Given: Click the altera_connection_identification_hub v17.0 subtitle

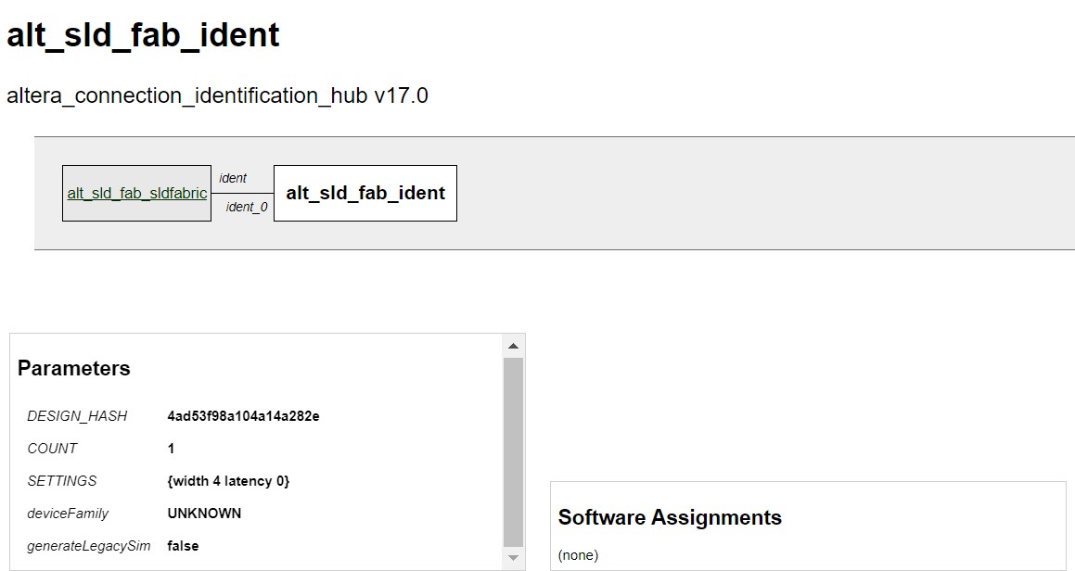Looking at the screenshot, I should (217, 95).
